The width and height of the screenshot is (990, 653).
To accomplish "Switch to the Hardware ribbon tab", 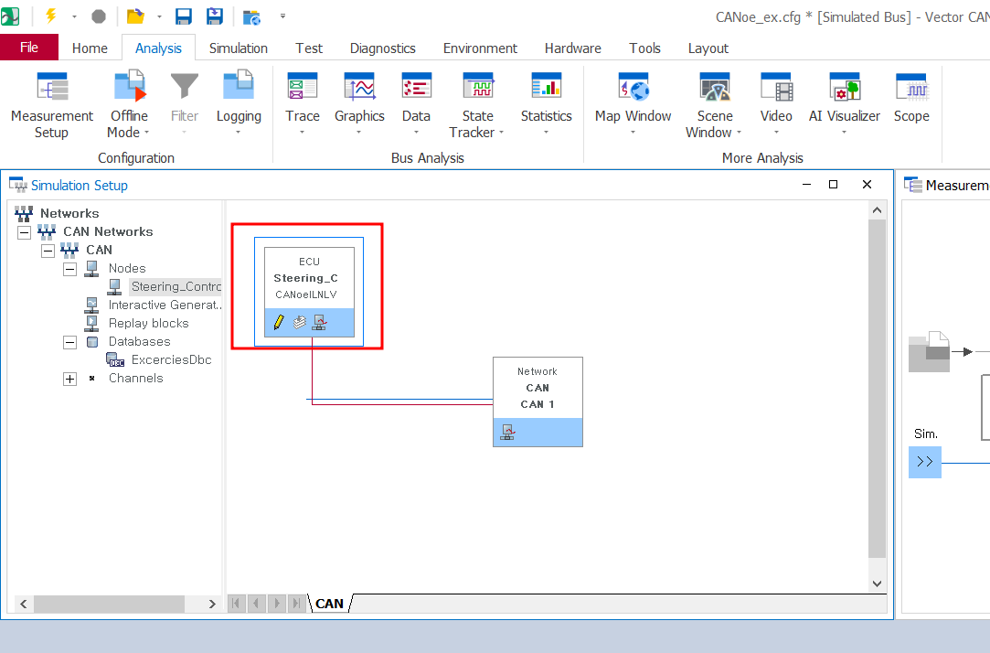I will (x=572, y=48).
